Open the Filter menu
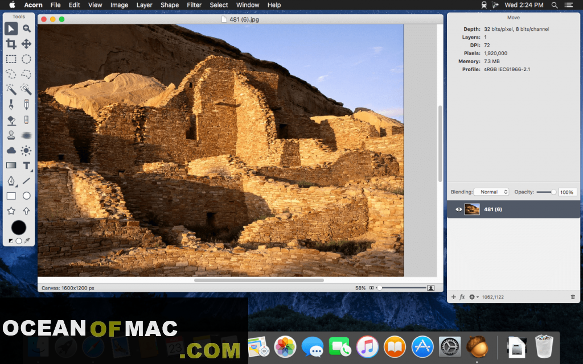The image size is (583, 364). click(x=194, y=5)
